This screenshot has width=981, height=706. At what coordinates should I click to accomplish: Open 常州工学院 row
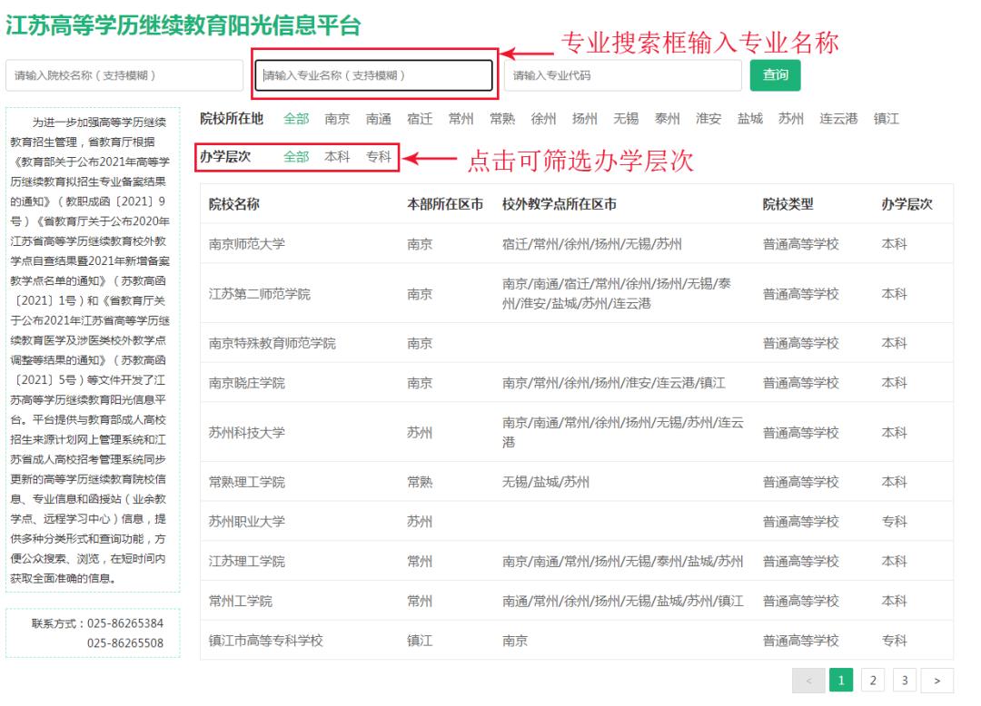[x=577, y=601]
